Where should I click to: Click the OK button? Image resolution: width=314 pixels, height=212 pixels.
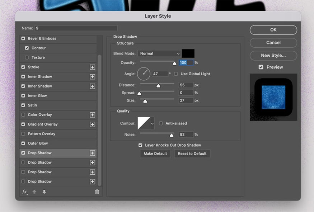pyautogui.click(x=273, y=30)
